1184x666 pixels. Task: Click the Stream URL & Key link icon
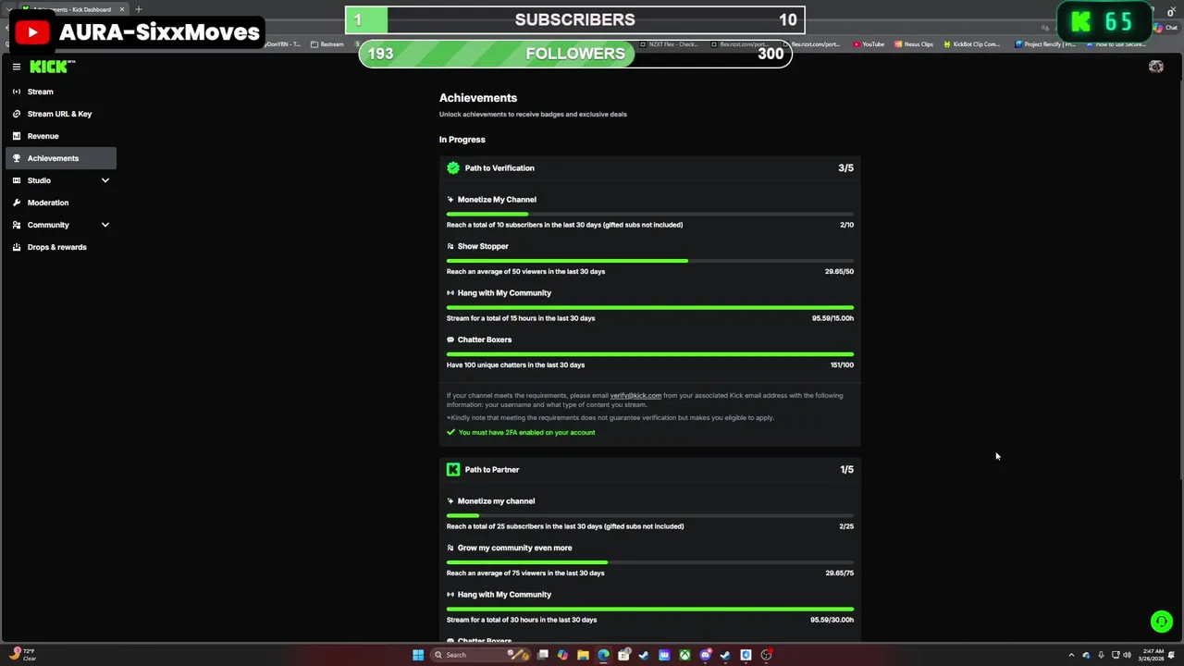16,114
